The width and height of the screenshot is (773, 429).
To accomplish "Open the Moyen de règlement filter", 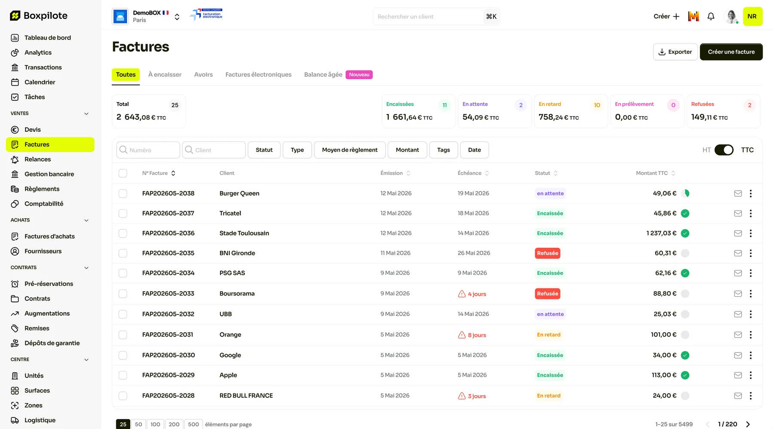I will point(350,150).
